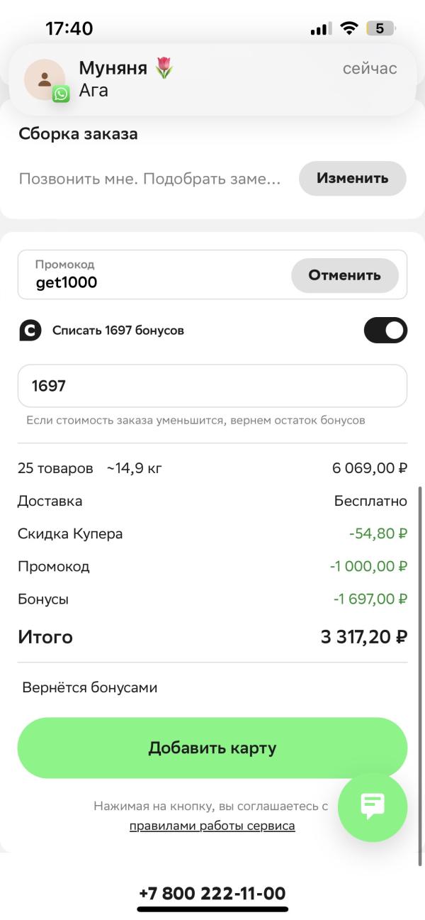Tap the Wi-Fi status icon

coord(348,28)
